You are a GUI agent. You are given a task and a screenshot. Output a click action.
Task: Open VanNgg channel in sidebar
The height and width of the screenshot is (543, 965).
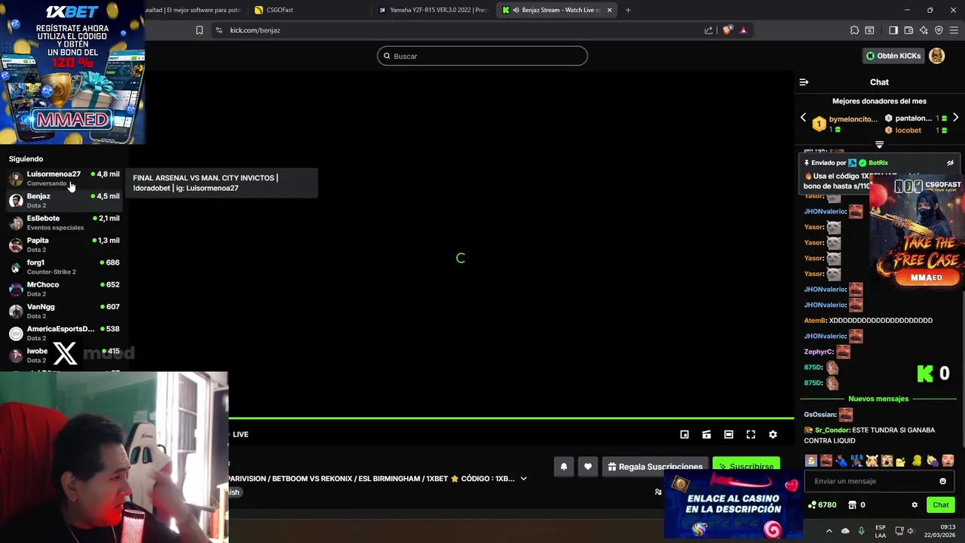[x=63, y=311]
